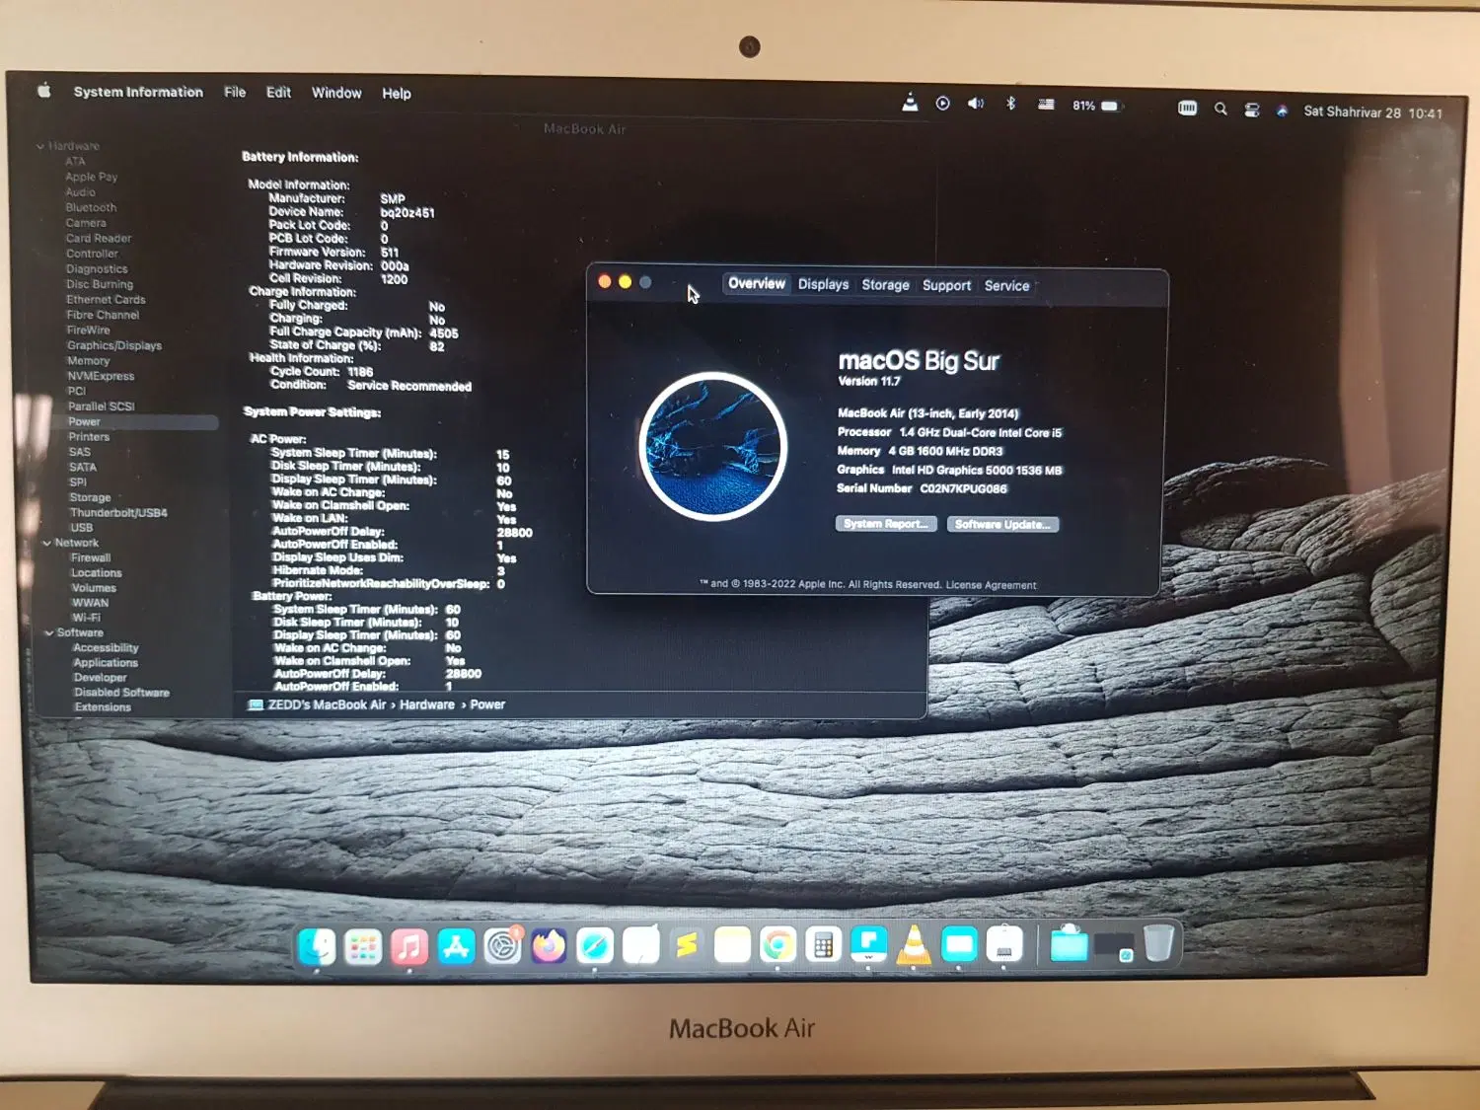Click the "Service Recommended" condition text
Viewport: 1480px width, 1110px height.
[409, 386]
